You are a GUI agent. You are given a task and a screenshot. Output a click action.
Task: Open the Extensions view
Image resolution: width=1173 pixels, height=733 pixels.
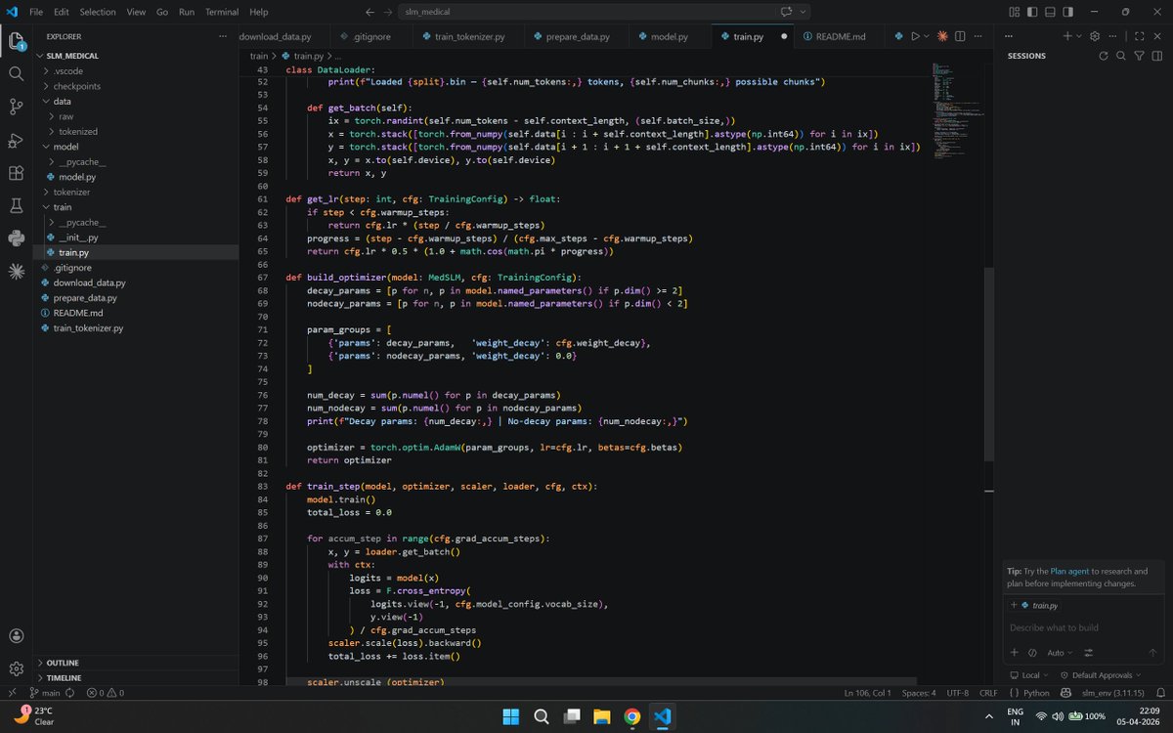(x=16, y=173)
